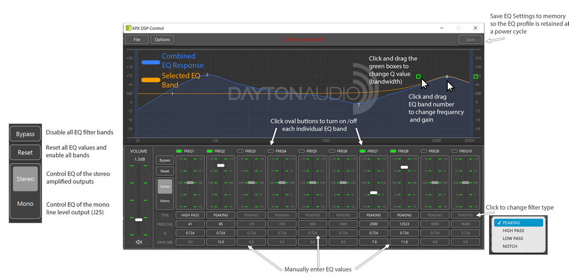Screen dimensions: 569x277
Task: Click the small Reset button inside the app window
Action: [x=164, y=171]
